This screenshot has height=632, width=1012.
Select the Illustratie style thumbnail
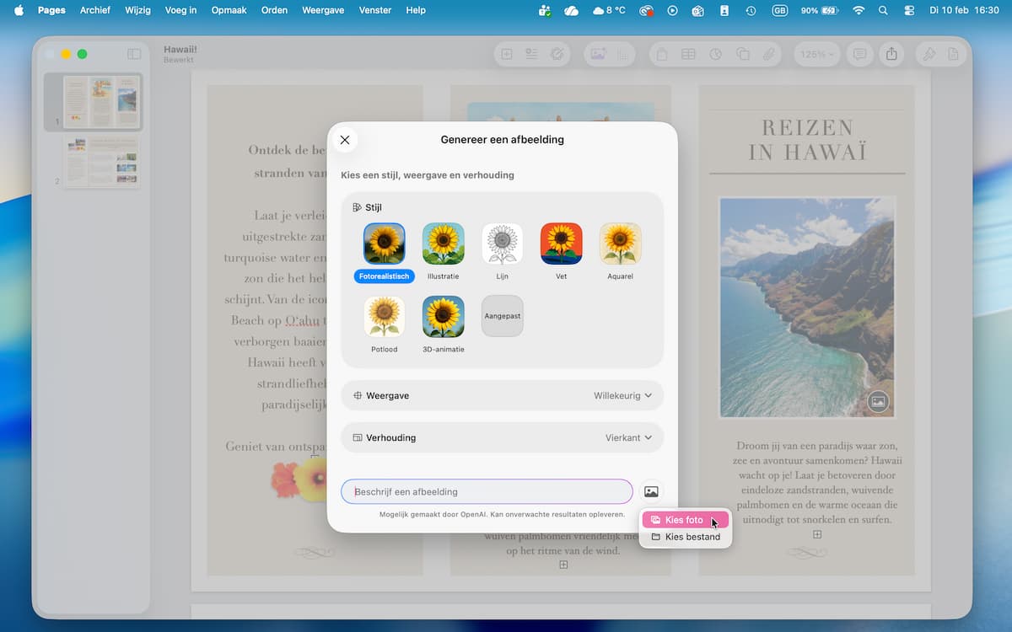pyautogui.click(x=443, y=244)
